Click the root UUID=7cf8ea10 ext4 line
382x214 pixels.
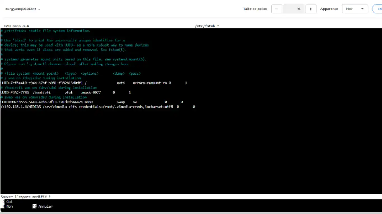coord(94,83)
